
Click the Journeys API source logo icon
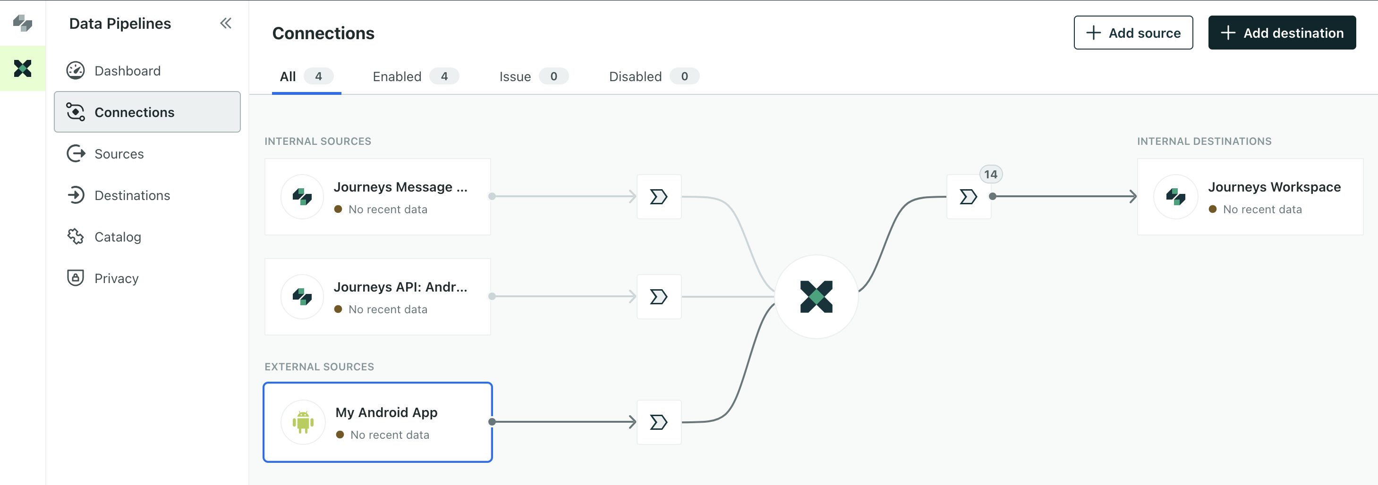point(302,296)
